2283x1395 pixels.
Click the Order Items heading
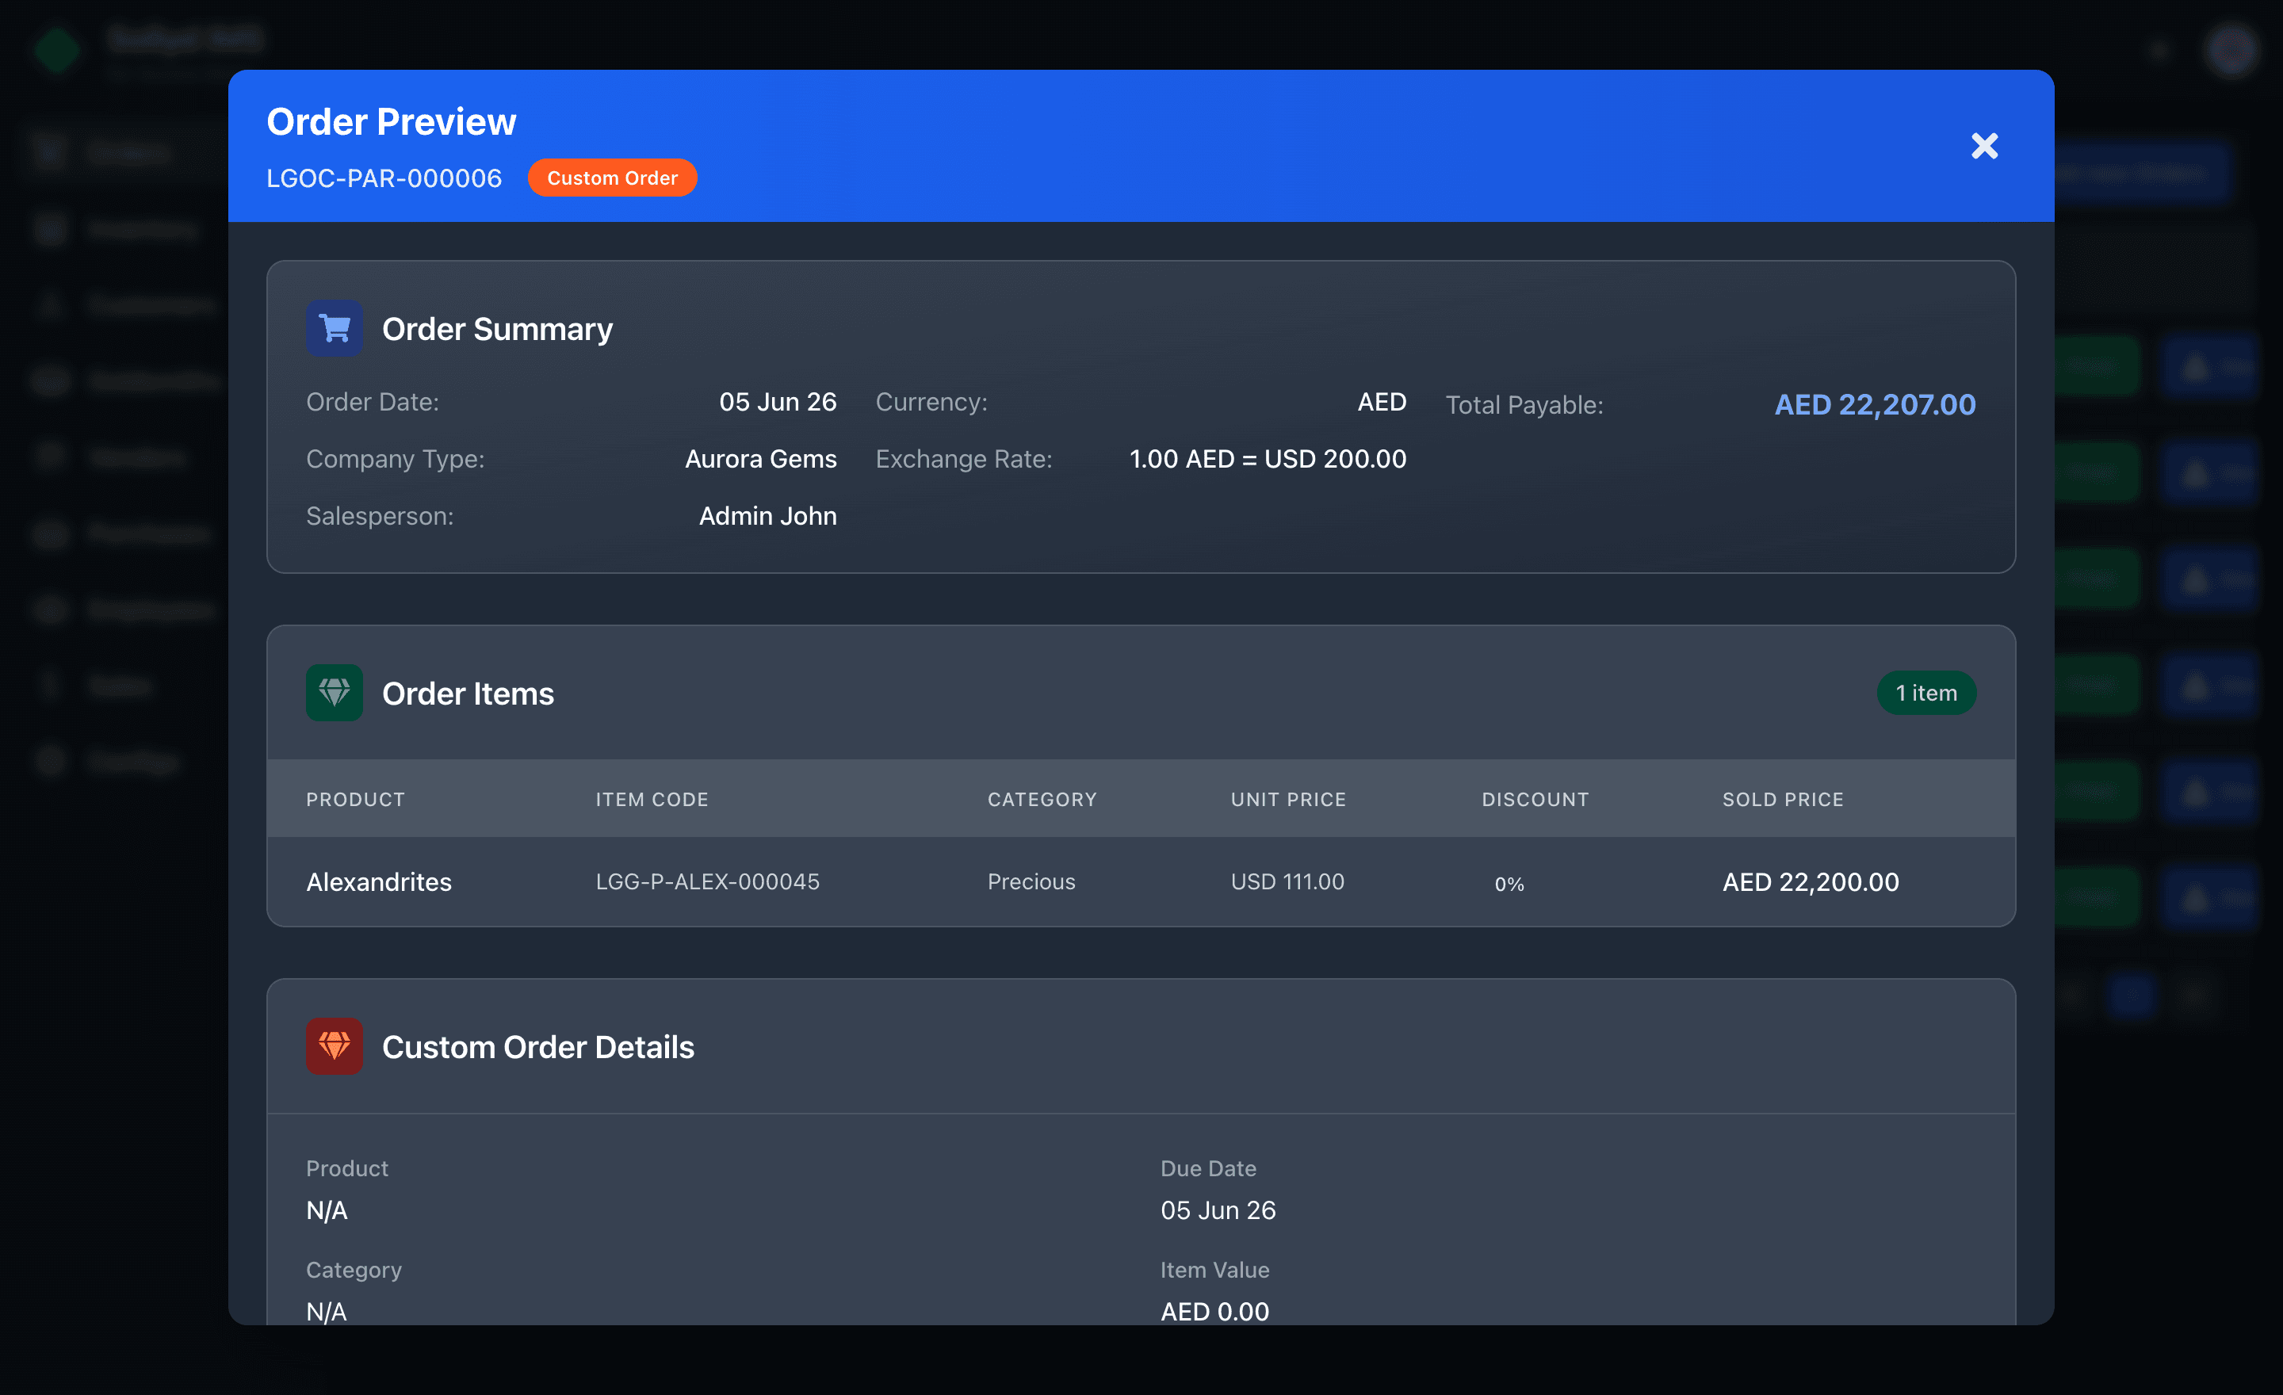(x=468, y=694)
